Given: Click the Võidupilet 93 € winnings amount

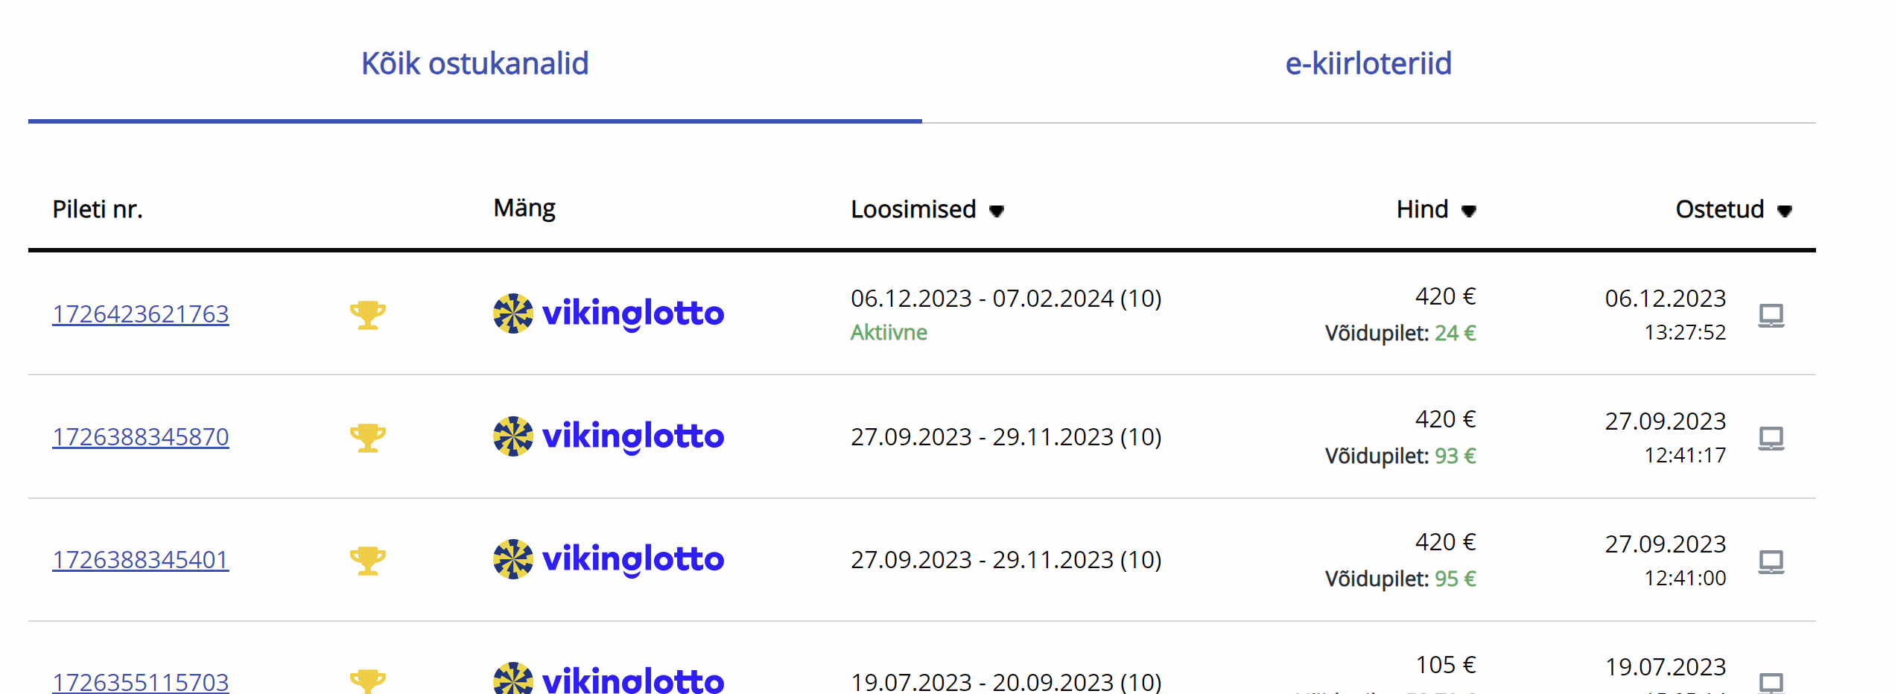Looking at the screenshot, I should pos(1455,456).
